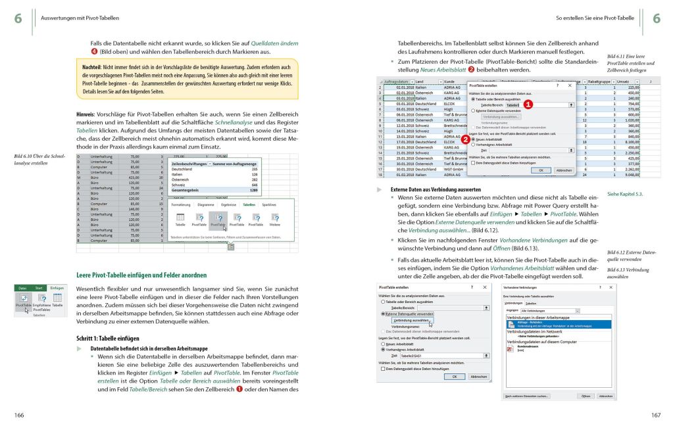
Task: Click the Schweiz row in the pivot preview
Action: tap(214, 185)
